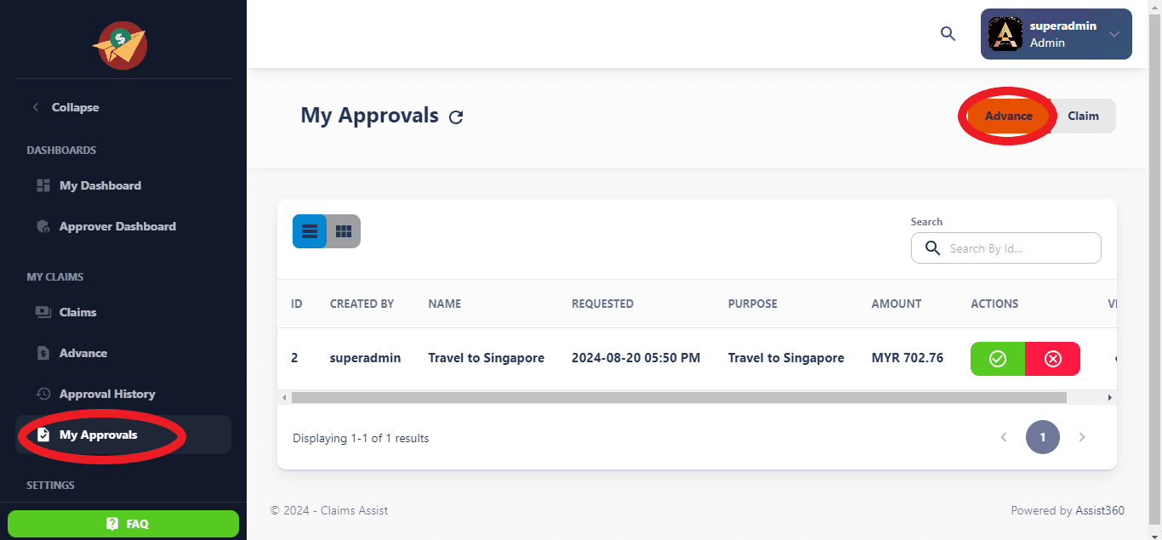Open the FAQ button
Image resolution: width=1162 pixels, height=540 pixels.
click(123, 524)
